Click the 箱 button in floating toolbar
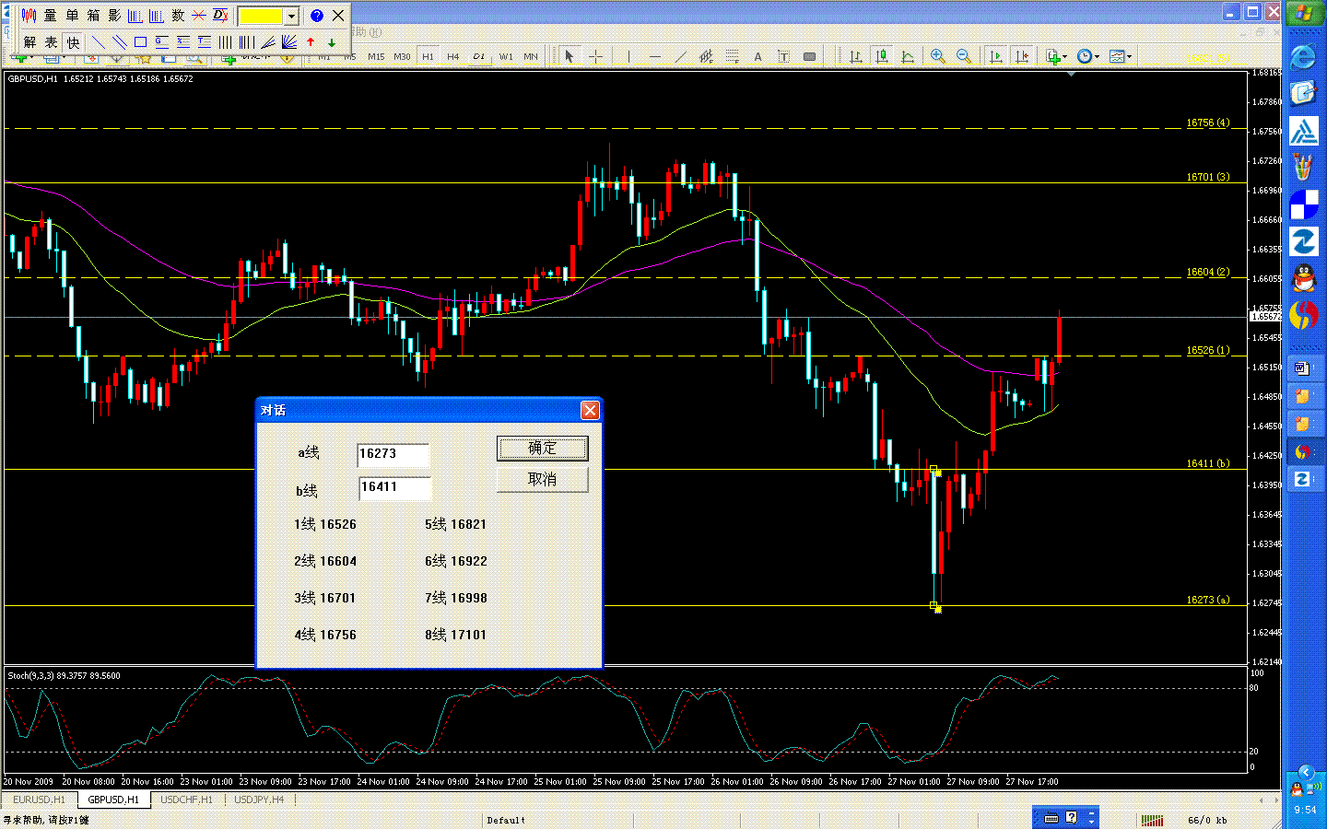1327x829 pixels. [93, 16]
